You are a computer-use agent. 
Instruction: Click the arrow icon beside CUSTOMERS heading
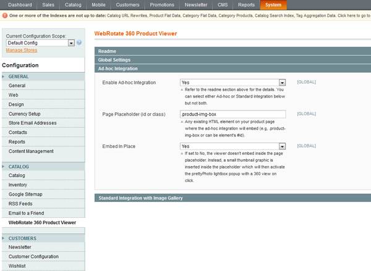point(4,238)
